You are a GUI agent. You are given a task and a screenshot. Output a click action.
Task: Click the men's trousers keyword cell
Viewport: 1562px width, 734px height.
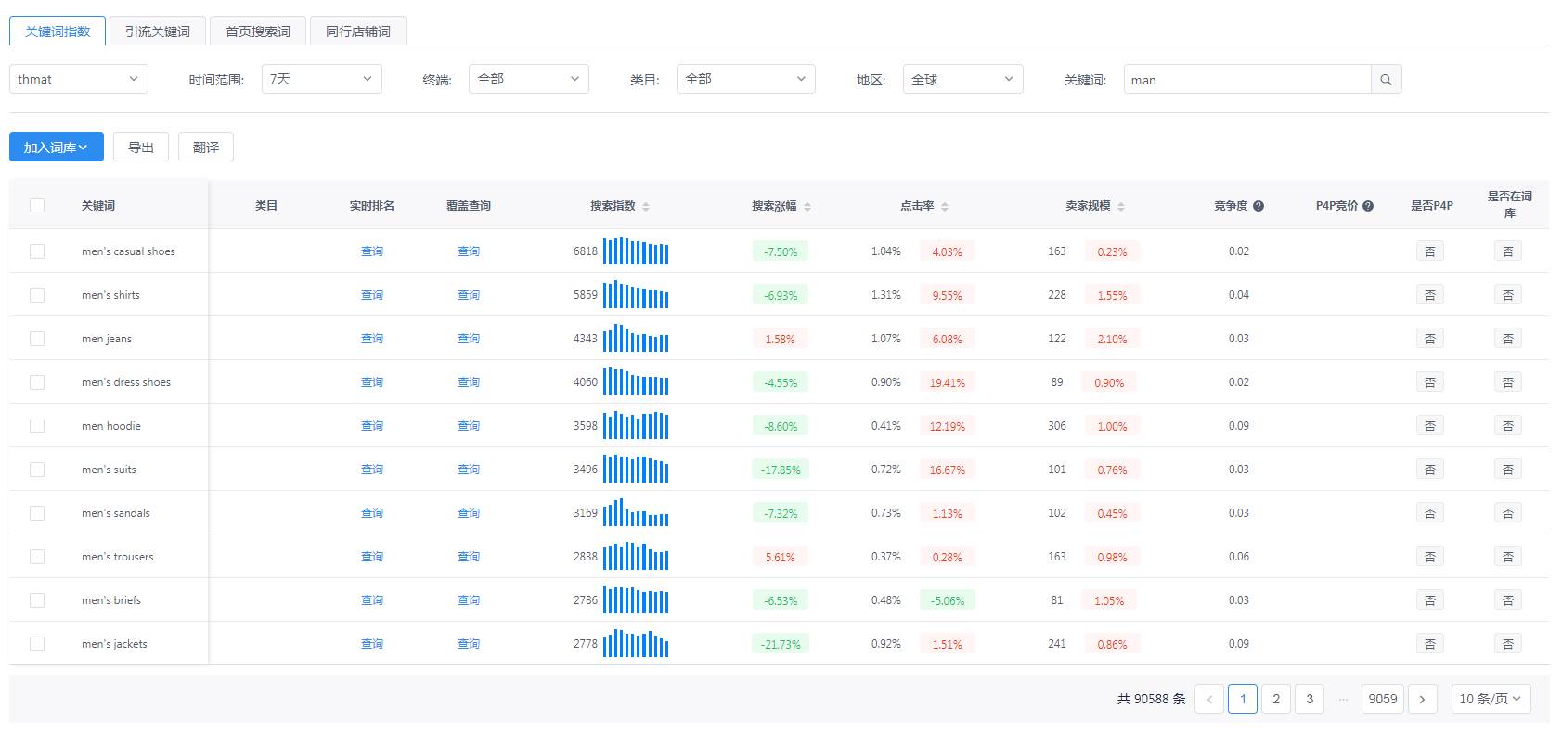pyautogui.click(x=118, y=557)
